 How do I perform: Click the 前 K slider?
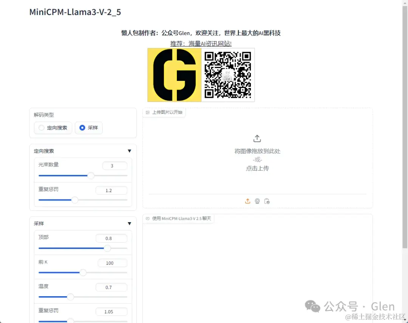point(83,272)
